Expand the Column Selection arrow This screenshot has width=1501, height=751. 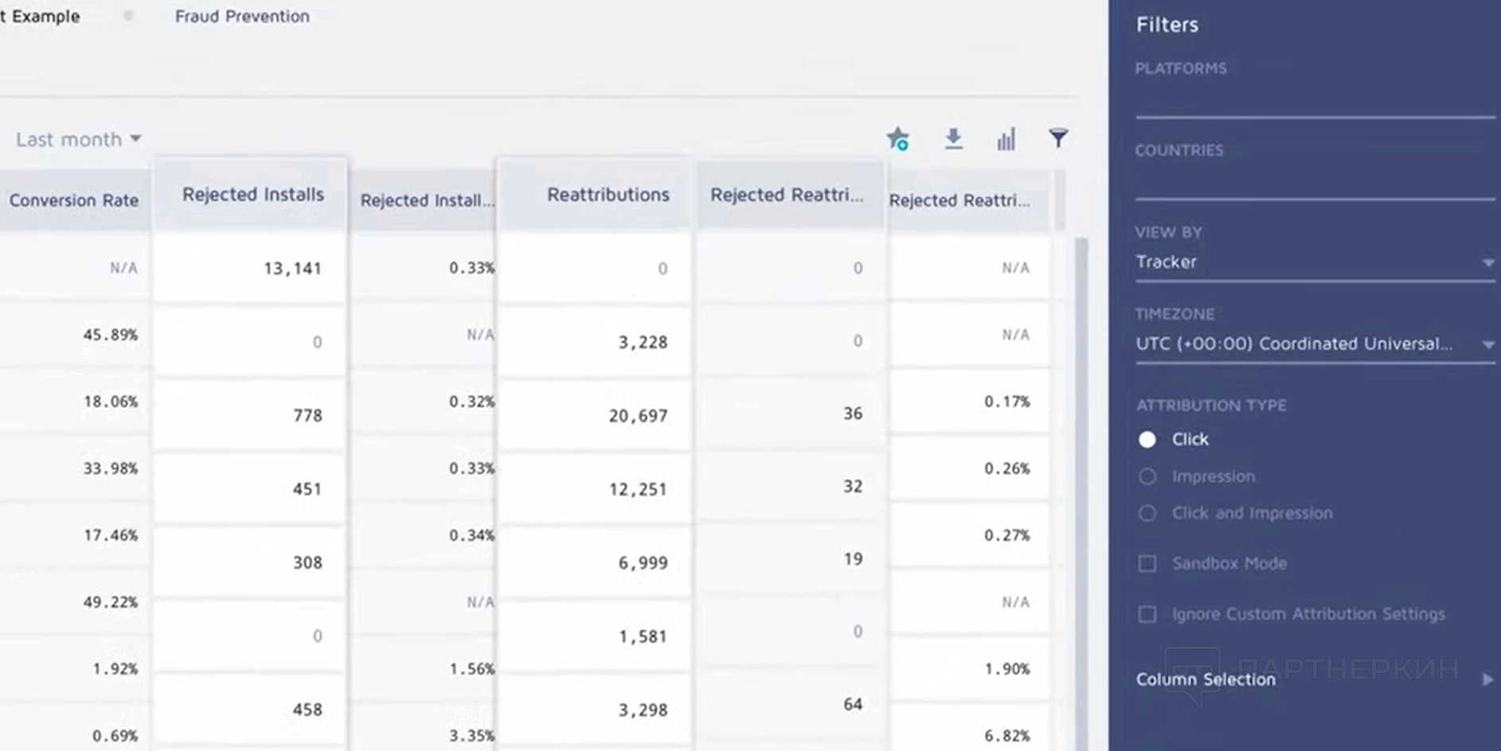(x=1487, y=679)
